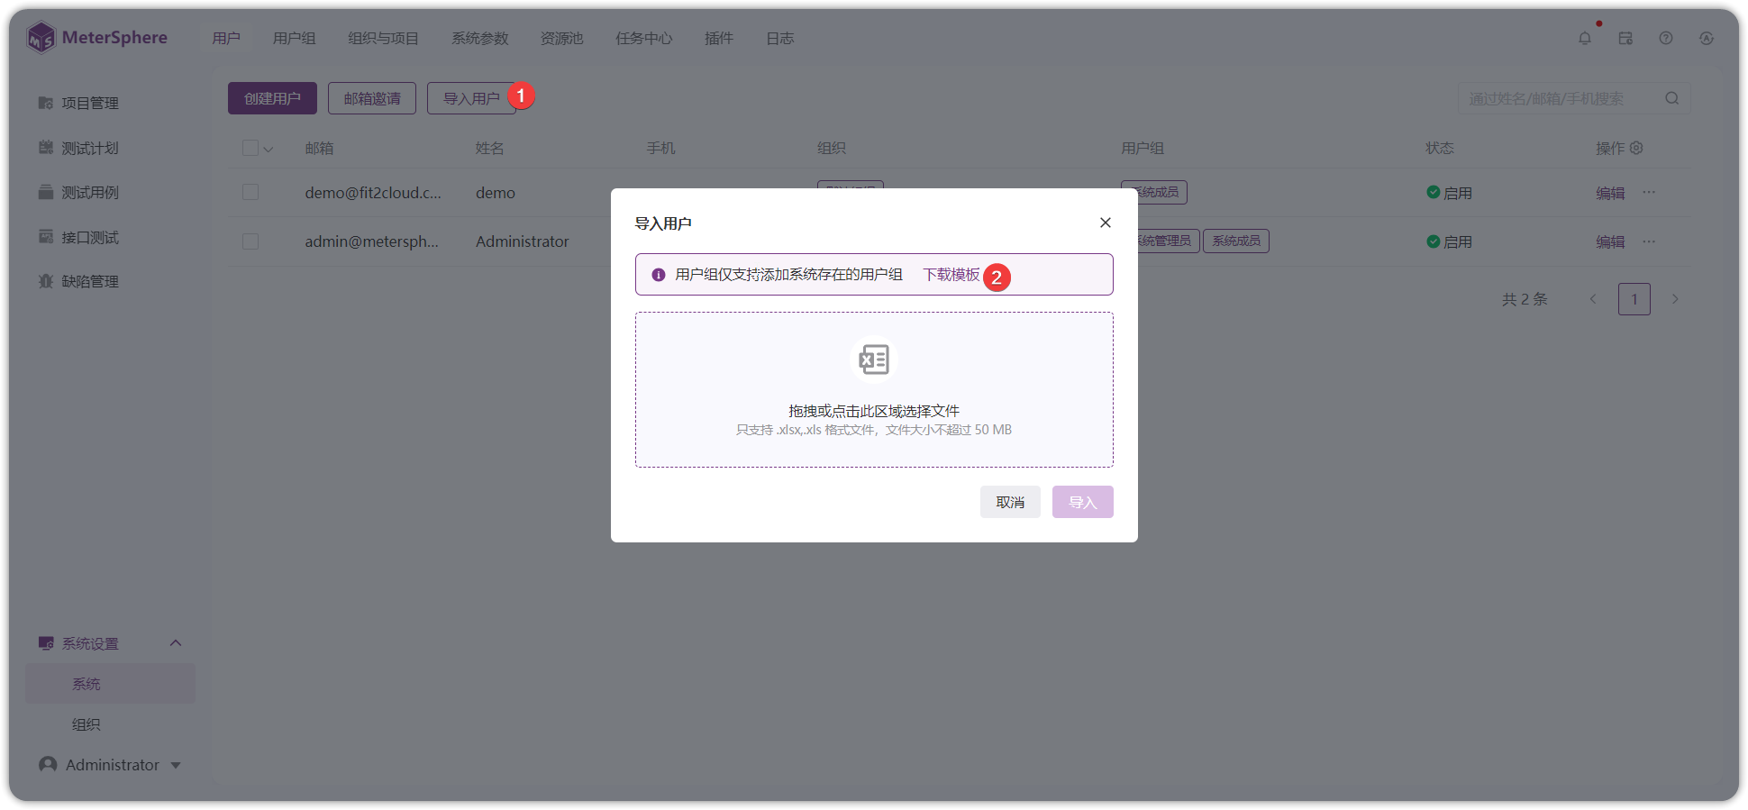Click the MeterSphere logo icon
This screenshot has width=1748, height=810.
click(x=41, y=38)
